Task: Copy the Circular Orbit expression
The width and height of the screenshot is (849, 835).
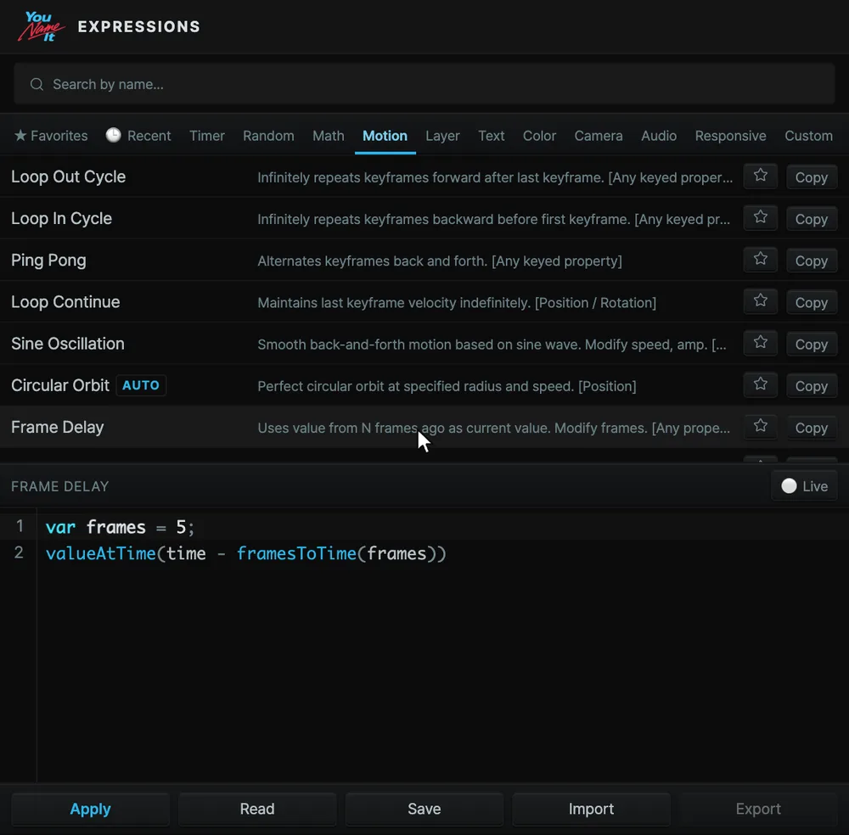Action: point(811,385)
